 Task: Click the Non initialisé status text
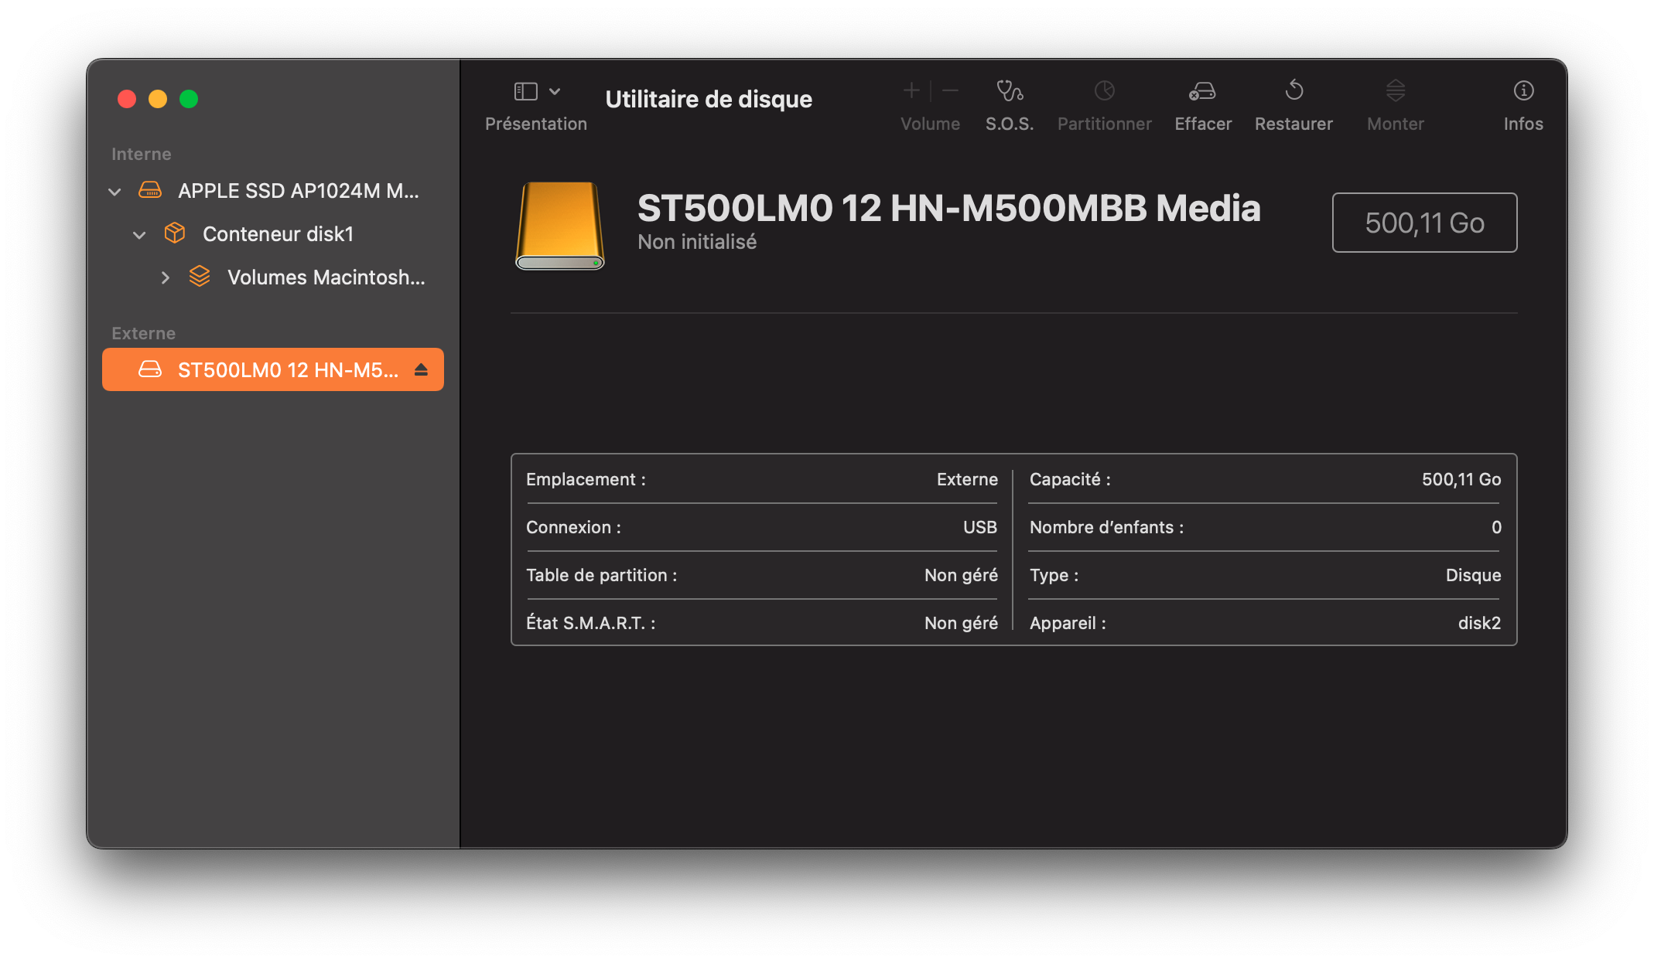tap(697, 242)
